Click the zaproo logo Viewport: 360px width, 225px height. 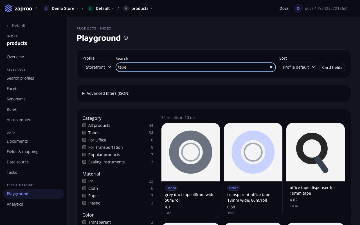pyautogui.click(x=18, y=8)
